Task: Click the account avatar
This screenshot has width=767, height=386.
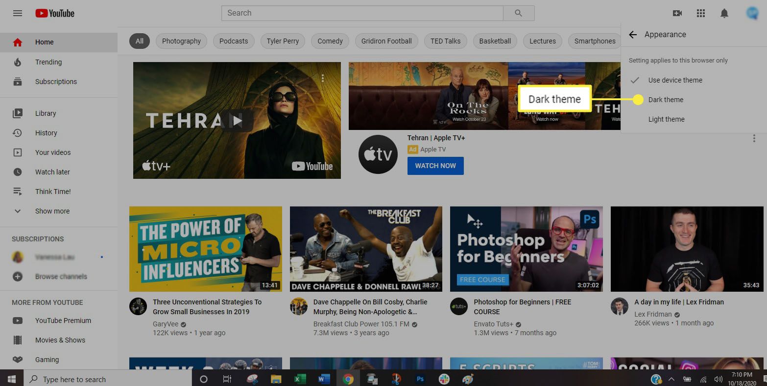Action: click(x=752, y=13)
